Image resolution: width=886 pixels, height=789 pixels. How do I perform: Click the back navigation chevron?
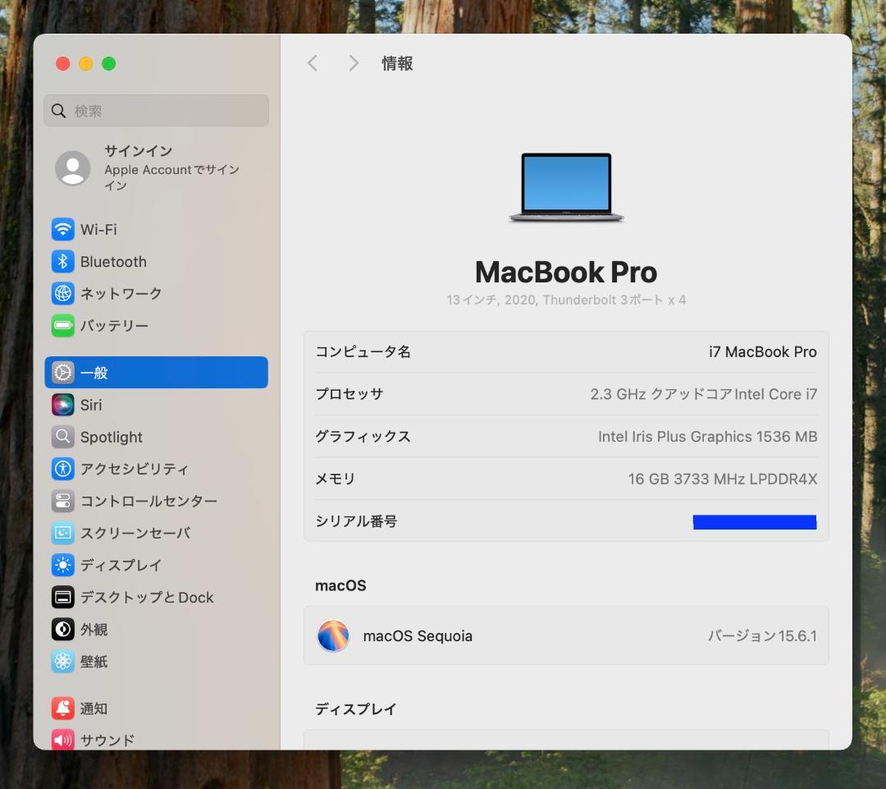coord(313,62)
